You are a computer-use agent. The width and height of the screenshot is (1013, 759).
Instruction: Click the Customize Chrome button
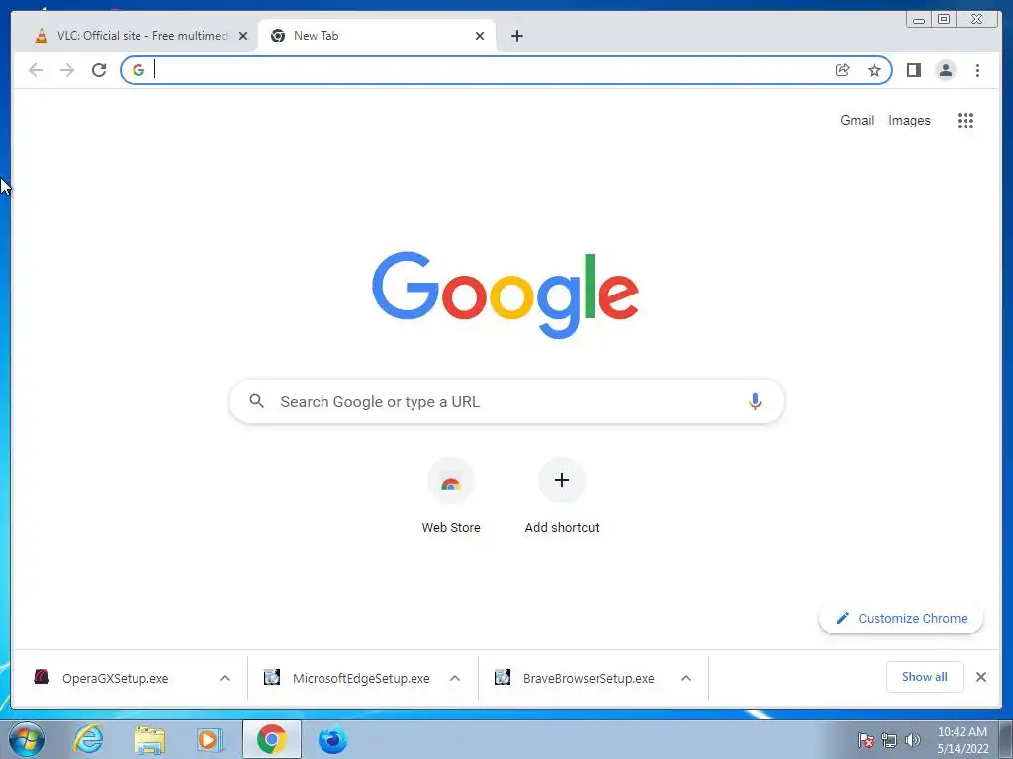[901, 619]
